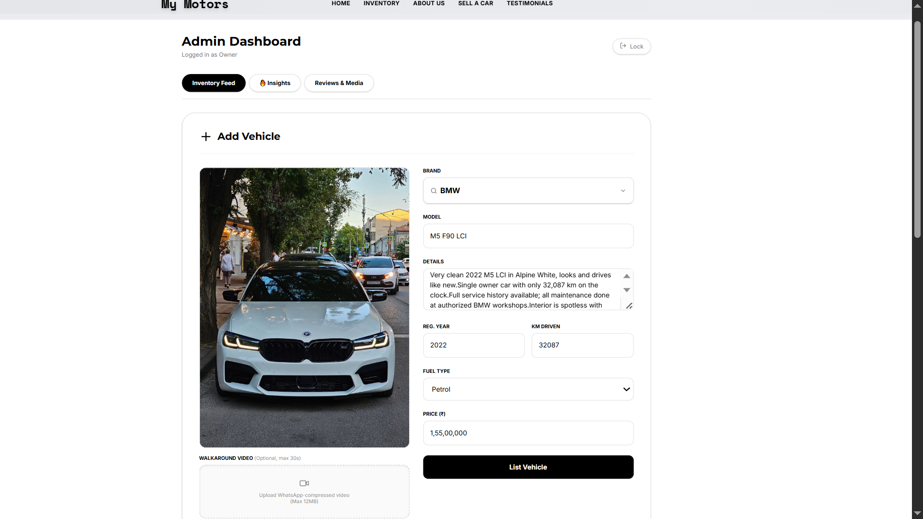Image resolution: width=923 pixels, height=519 pixels.
Task: Click the Logged in as Owner text
Action: (209, 55)
